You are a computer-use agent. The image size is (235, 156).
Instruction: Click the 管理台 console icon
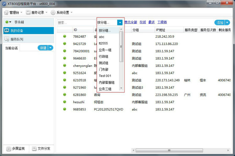pyautogui.click(x=6, y=12)
